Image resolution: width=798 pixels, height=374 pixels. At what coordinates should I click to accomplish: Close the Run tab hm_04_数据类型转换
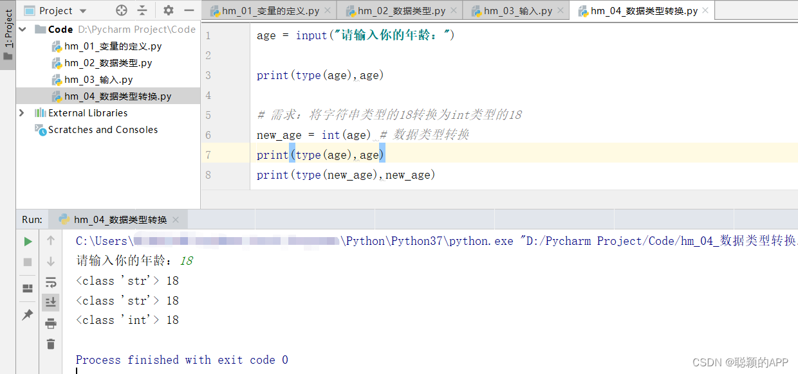coord(176,220)
